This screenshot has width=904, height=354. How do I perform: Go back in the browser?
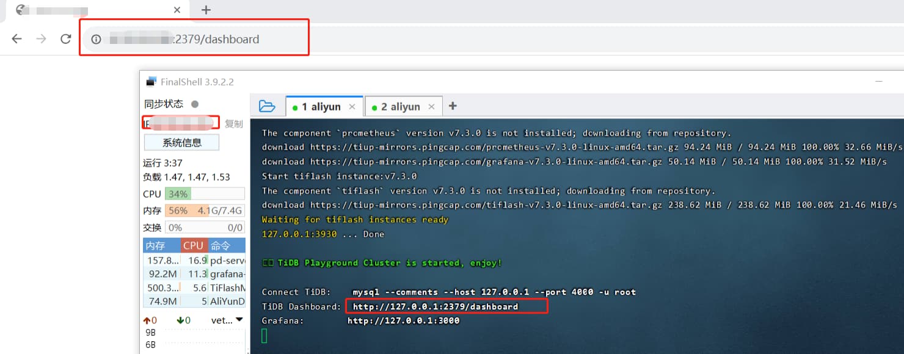[16, 39]
